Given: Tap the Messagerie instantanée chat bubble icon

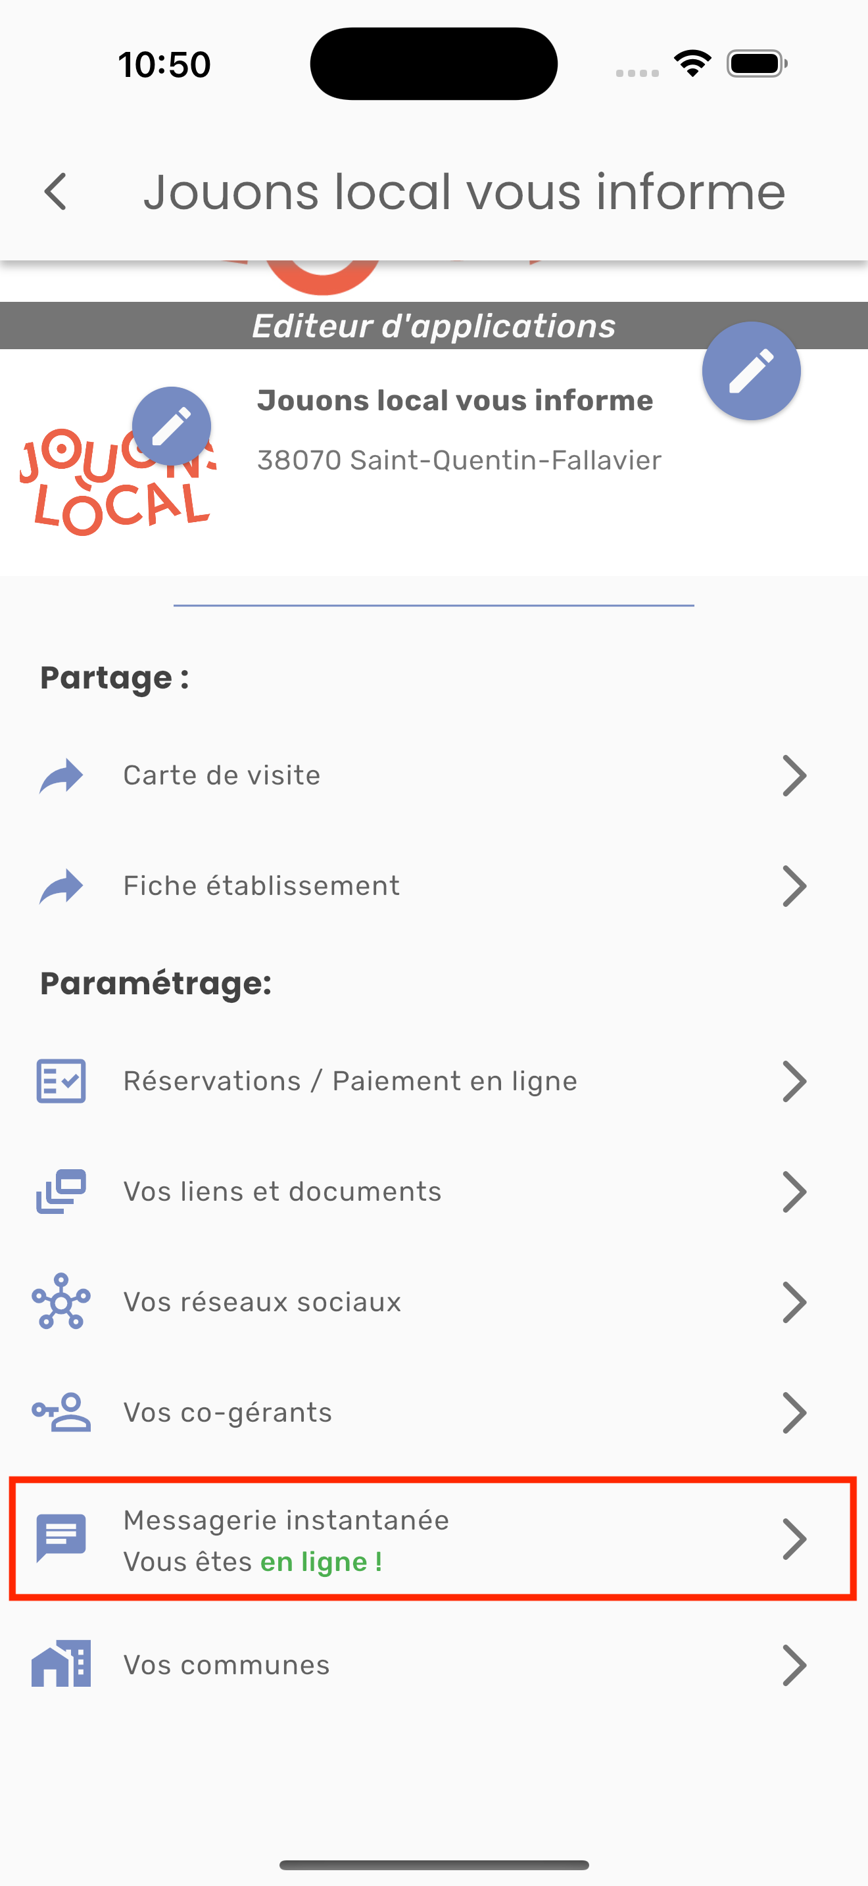Looking at the screenshot, I should tap(61, 1537).
